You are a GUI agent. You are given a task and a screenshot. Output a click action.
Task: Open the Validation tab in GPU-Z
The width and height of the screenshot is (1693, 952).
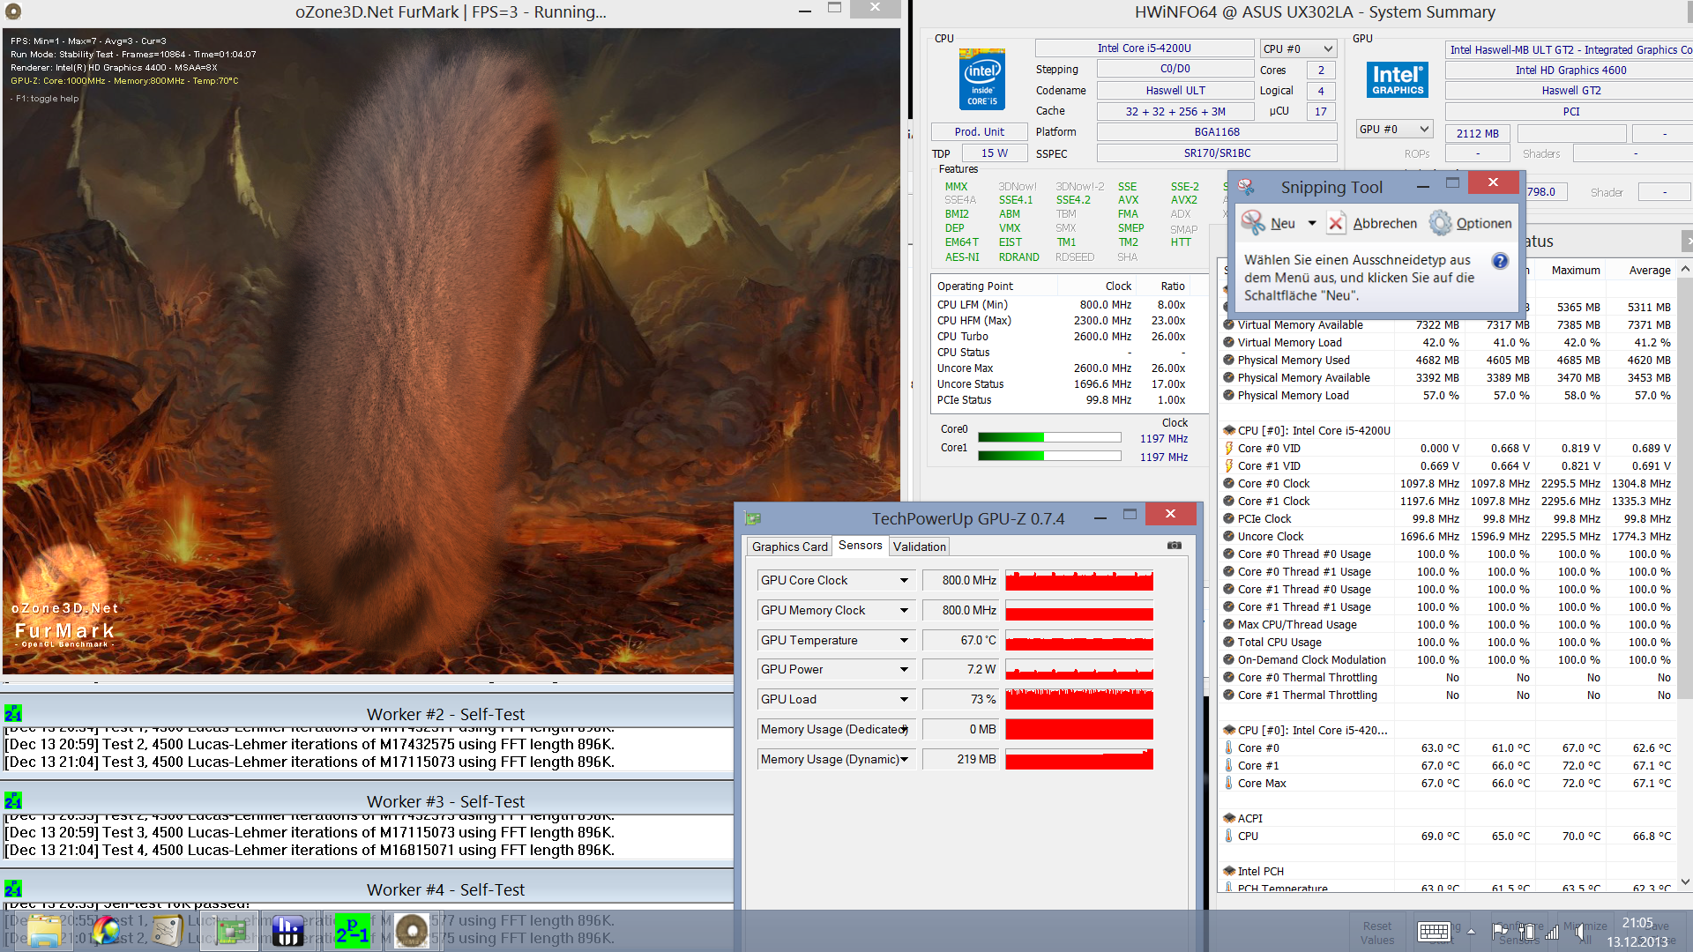tap(919, 547)
